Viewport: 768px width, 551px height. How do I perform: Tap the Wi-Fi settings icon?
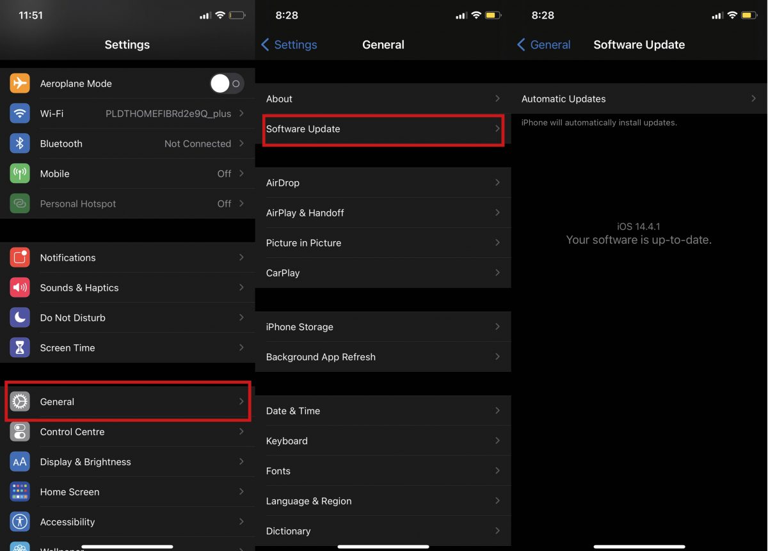point(20,113)
